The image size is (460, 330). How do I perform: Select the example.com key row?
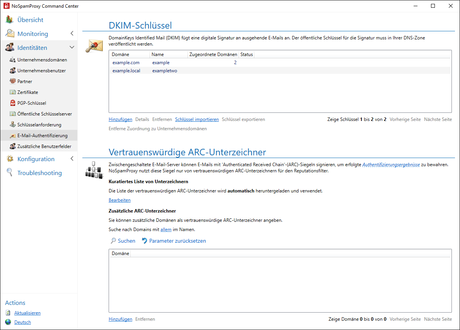pos(280,63)
